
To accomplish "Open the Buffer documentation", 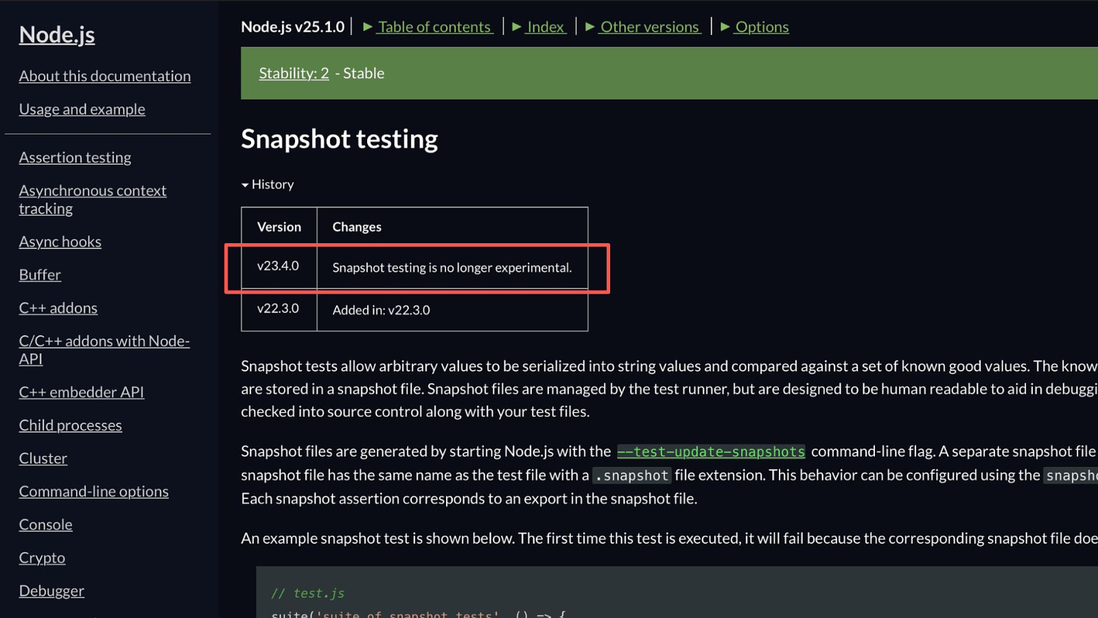I will 40,275.
